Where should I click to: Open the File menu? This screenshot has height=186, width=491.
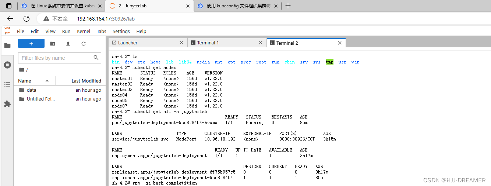[21, 31]
